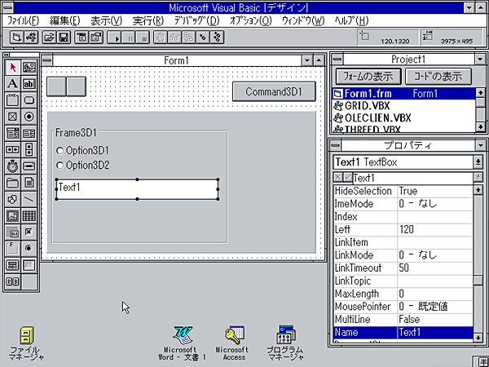The image size is (489, 367).
Task: Select the PictureBox tool in toolbox
Action: (x=29, y=68)
